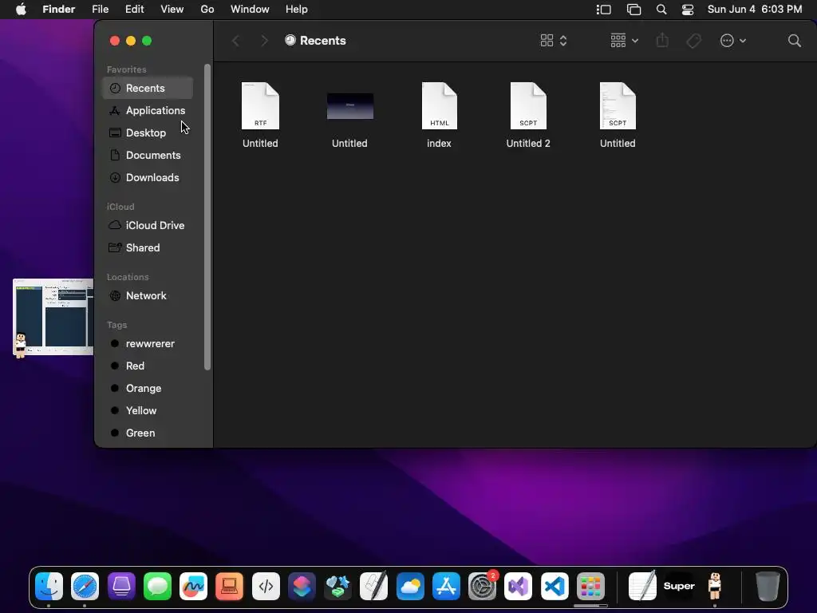Open Spotlight search in menu bar
The height and width of the screenshot is (613, 817).
click(x=661, y=10)
